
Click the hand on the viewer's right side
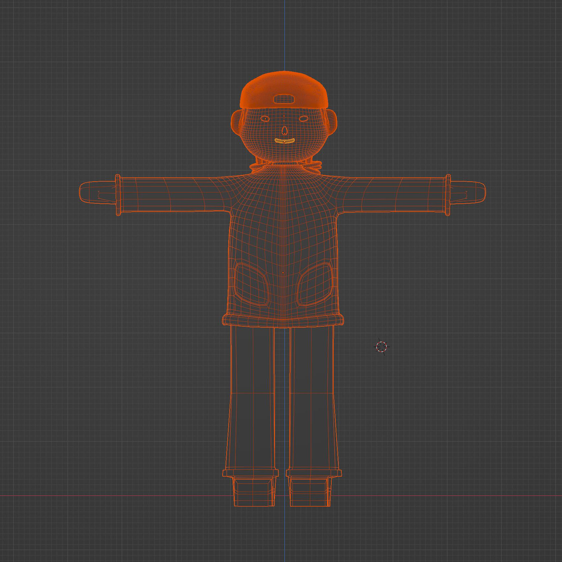[x=468, y=192]
